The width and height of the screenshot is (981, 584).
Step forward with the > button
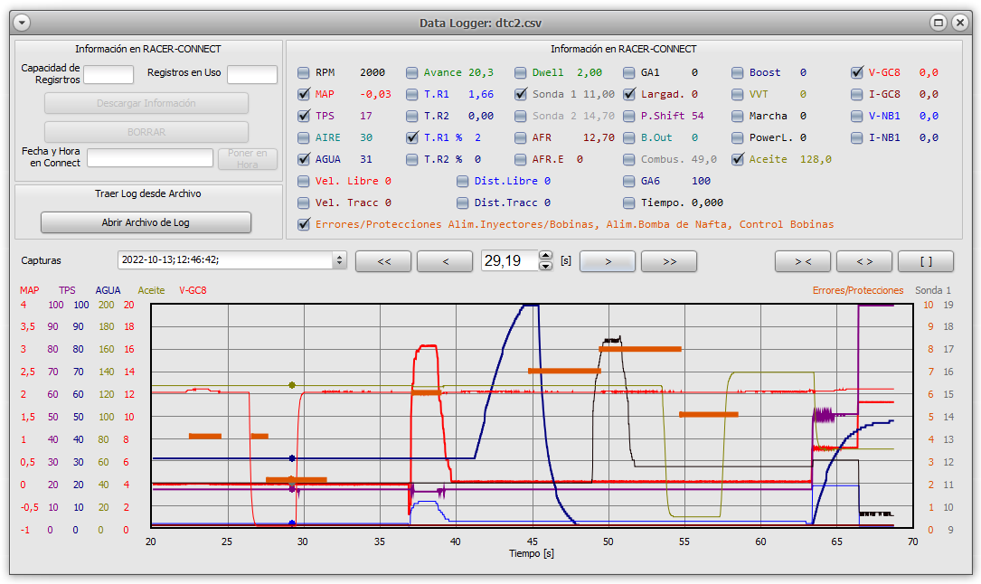pyautogui.click(x=608, y=261)
